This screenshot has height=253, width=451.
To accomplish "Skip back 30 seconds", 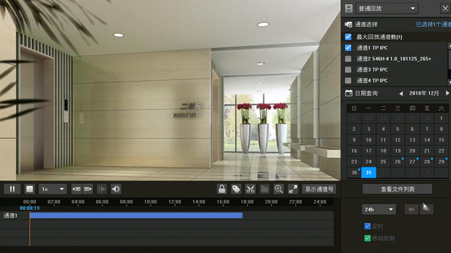I will (x=76, y=189).
